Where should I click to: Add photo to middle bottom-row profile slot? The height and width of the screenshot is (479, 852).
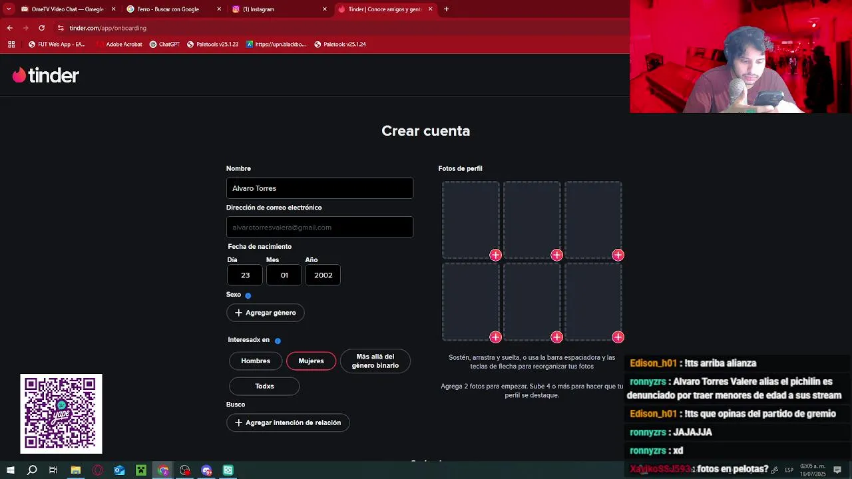click(556, 337)
